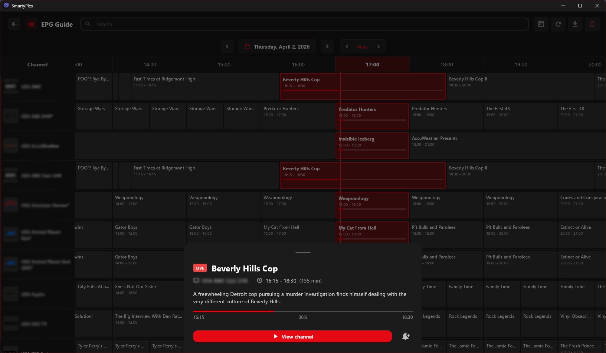
Task: Shift timeline later with chevron right of Now
Action: coord(379,46)
